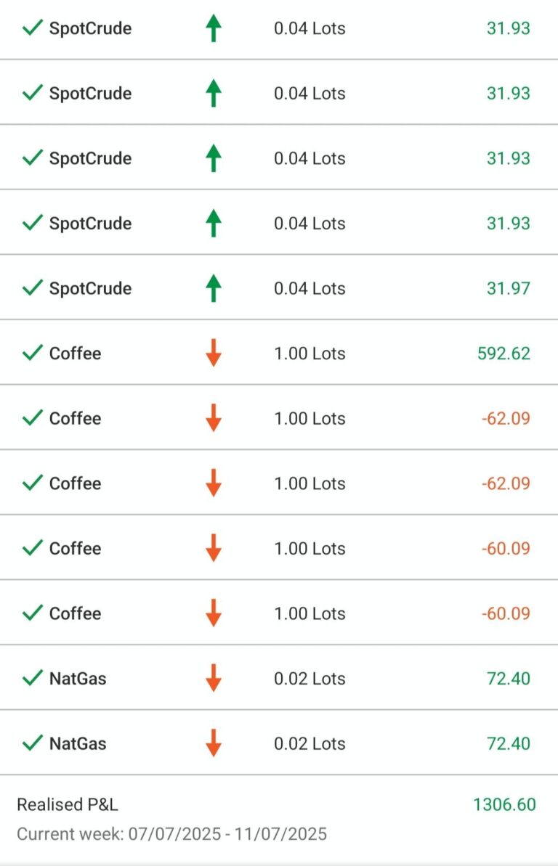558x866 pixels.
Task: Click the 1.00 Lots text on the 592.62 trade
Action: click(x=310, y=354)
